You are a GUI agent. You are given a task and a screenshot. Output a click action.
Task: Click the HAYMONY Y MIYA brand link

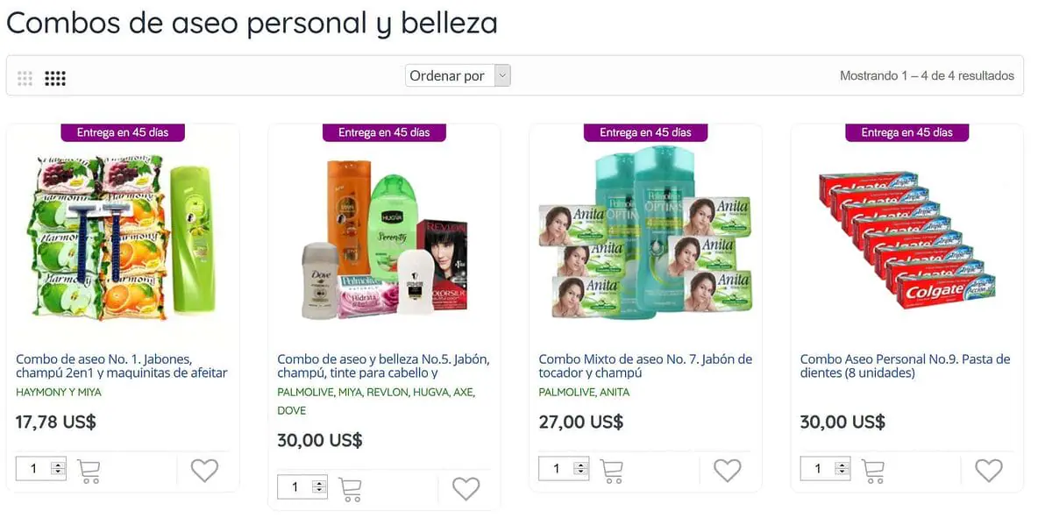point(59,393)
